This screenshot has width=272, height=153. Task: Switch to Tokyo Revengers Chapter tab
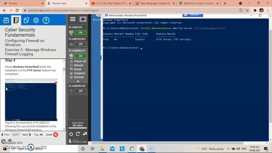[x=155, y=3]
